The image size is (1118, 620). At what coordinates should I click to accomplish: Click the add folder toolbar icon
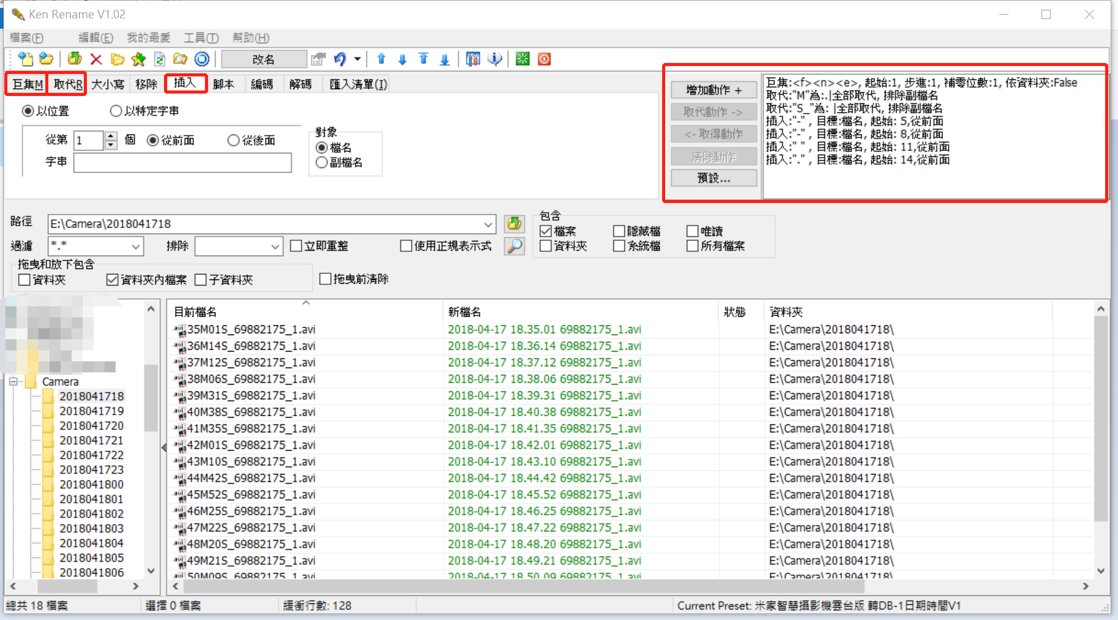[x=46, y=59]
